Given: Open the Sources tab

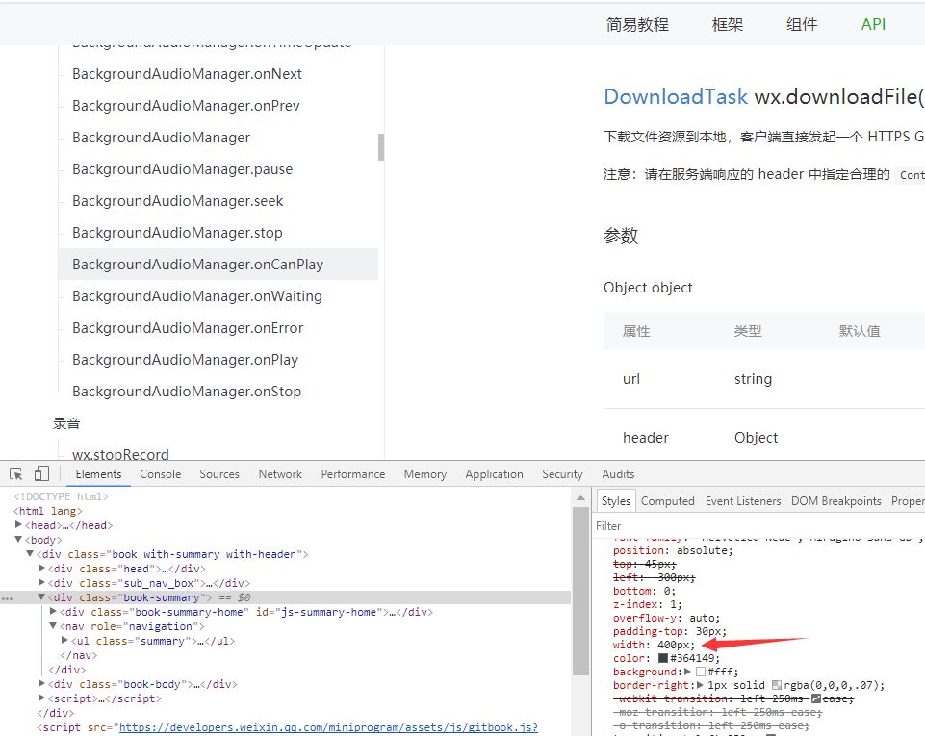Looking at the screenshot, I should 219,474.
